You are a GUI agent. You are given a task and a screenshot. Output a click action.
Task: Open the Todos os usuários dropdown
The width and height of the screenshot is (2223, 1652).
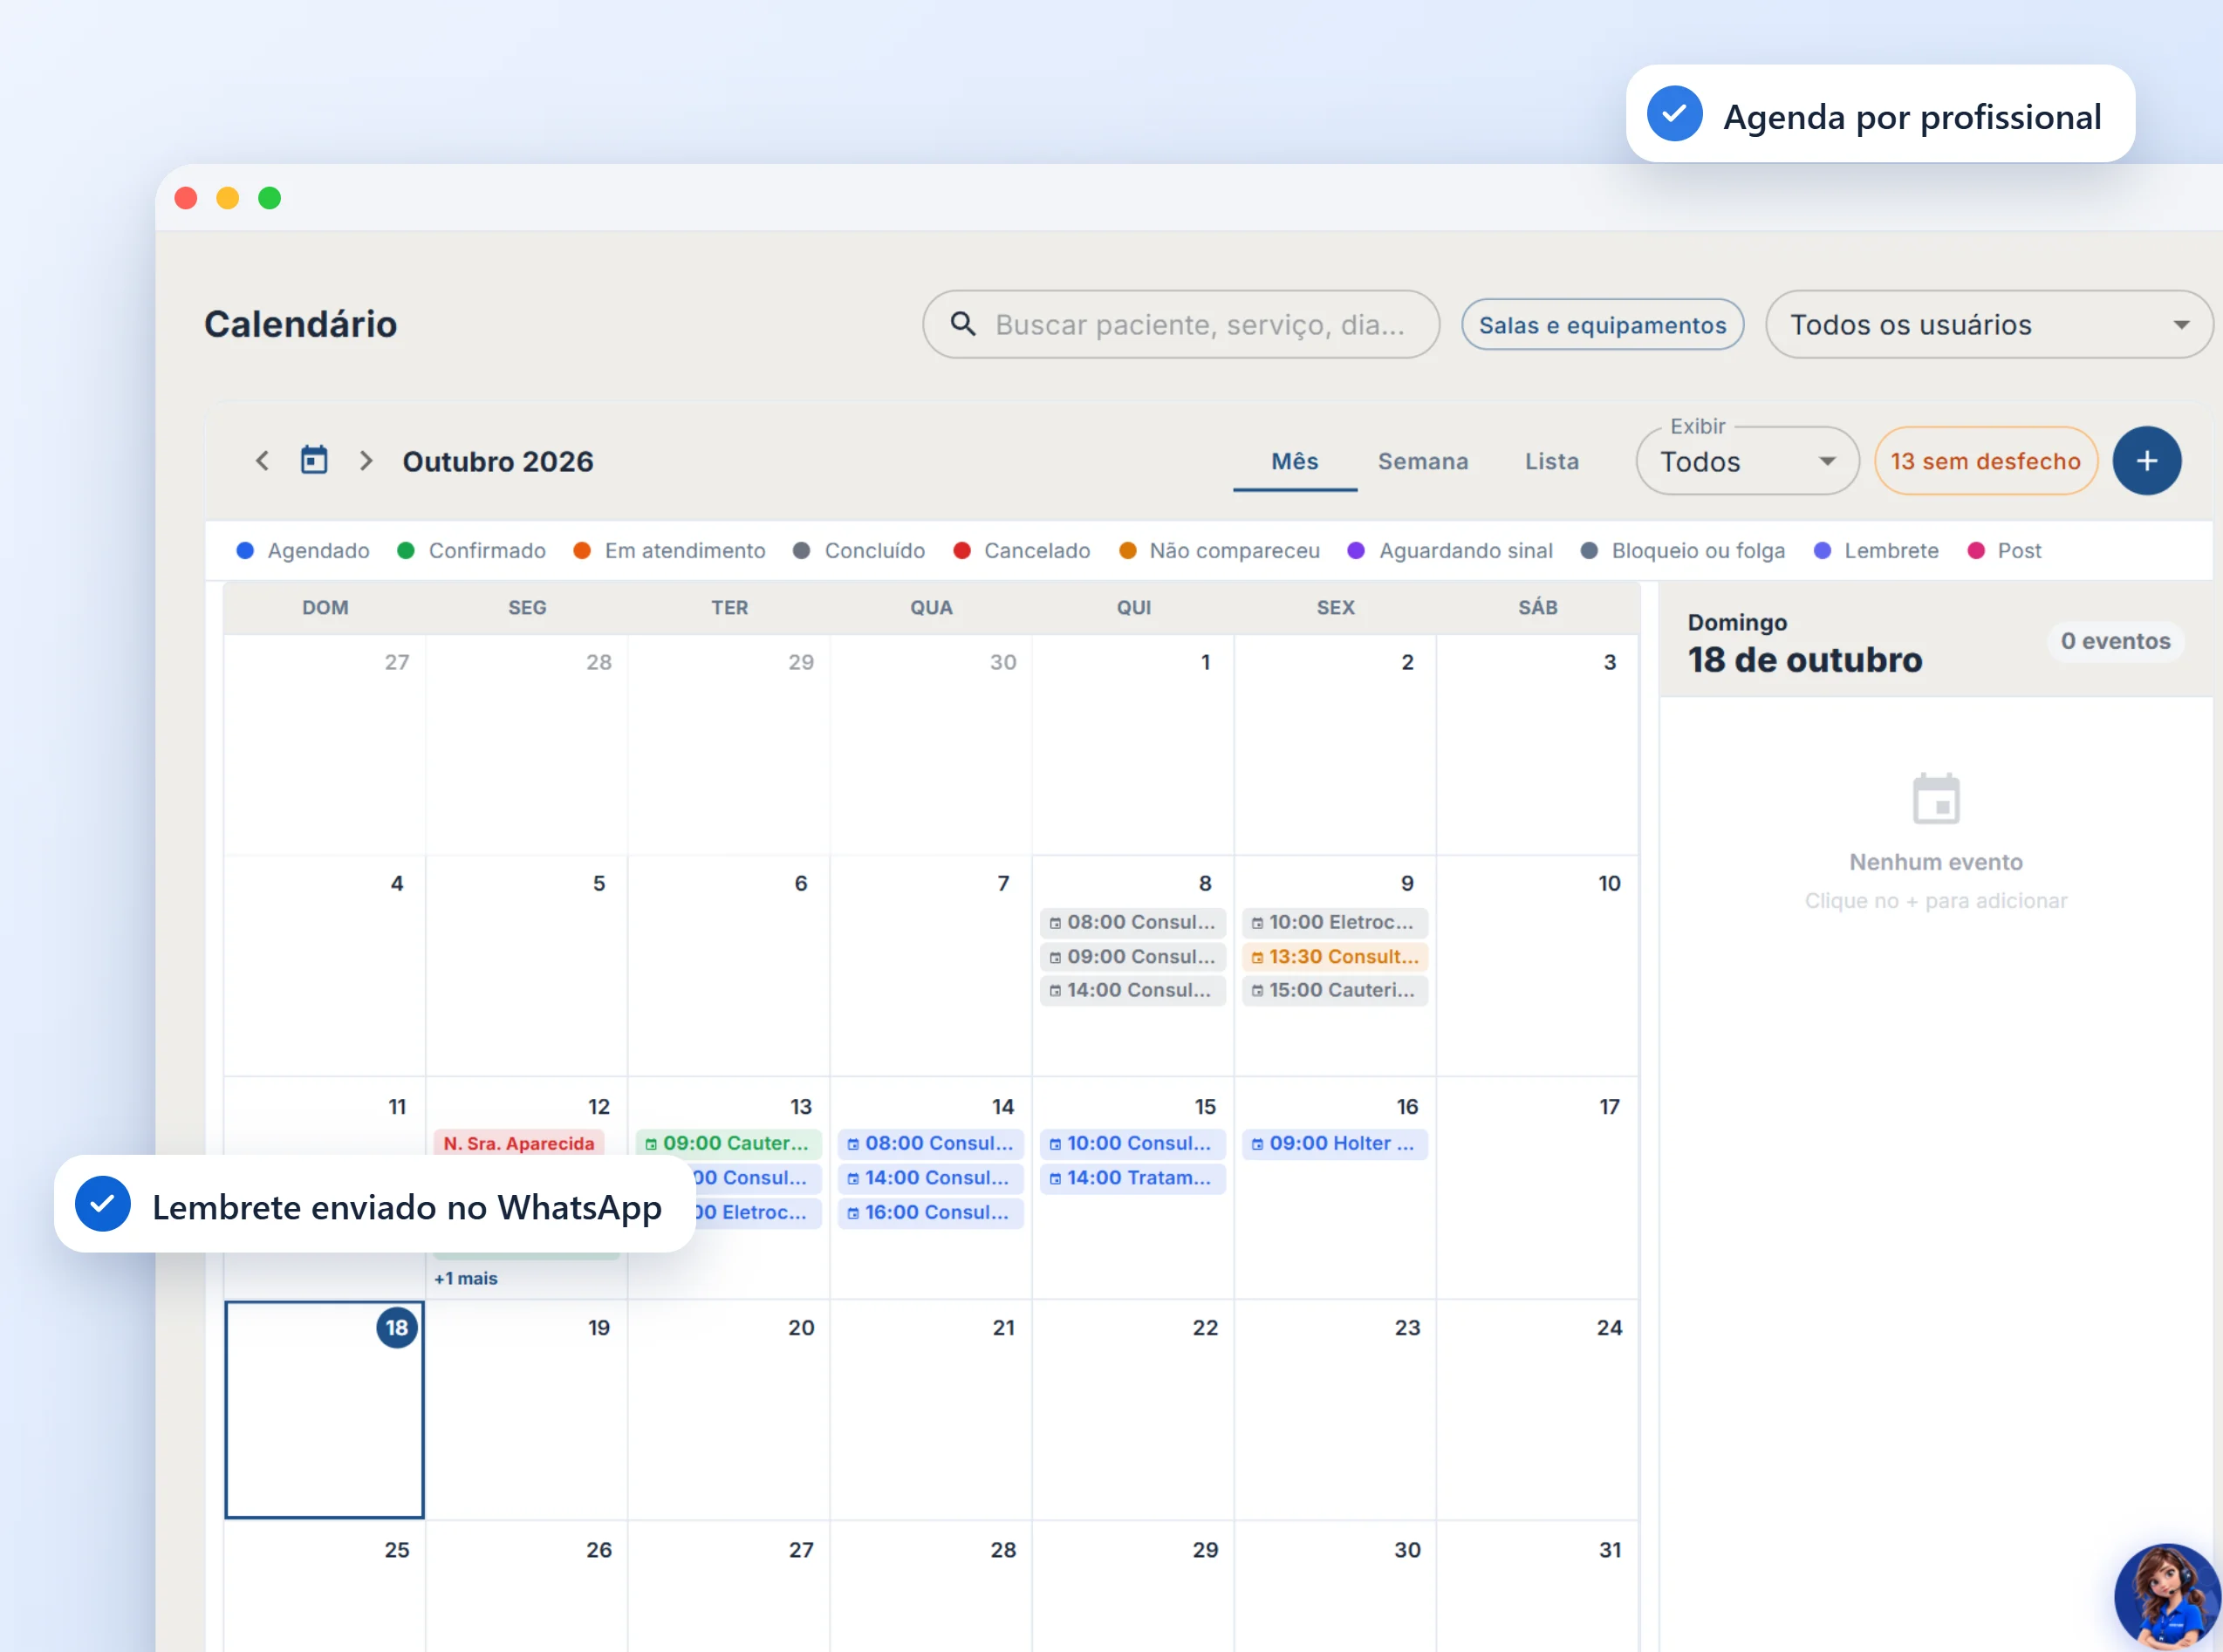(1988, 325)
